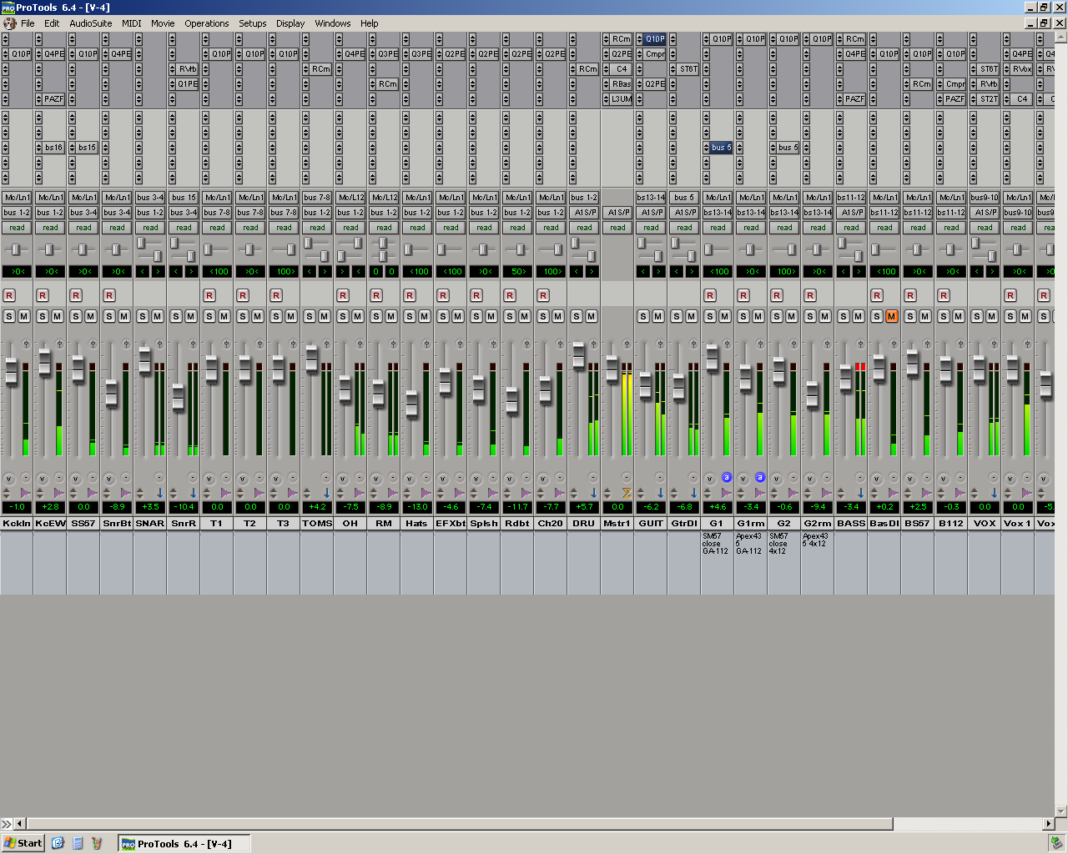This screenshot has width=1068, height=854.
Task: Click the Windows Start button
Action: click(23, 843)
